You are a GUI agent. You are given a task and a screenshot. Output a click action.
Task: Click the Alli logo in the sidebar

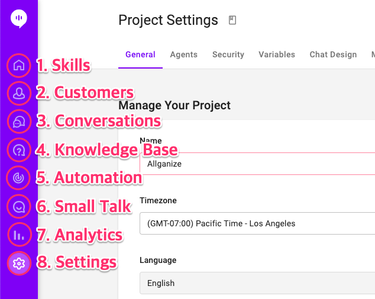(x=19, y=19)
